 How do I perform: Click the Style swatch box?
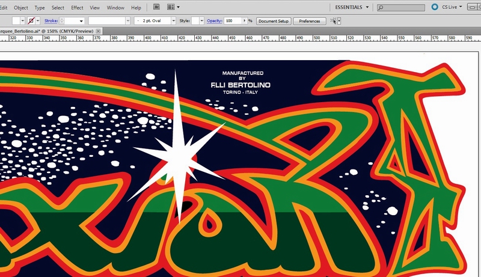195,21
